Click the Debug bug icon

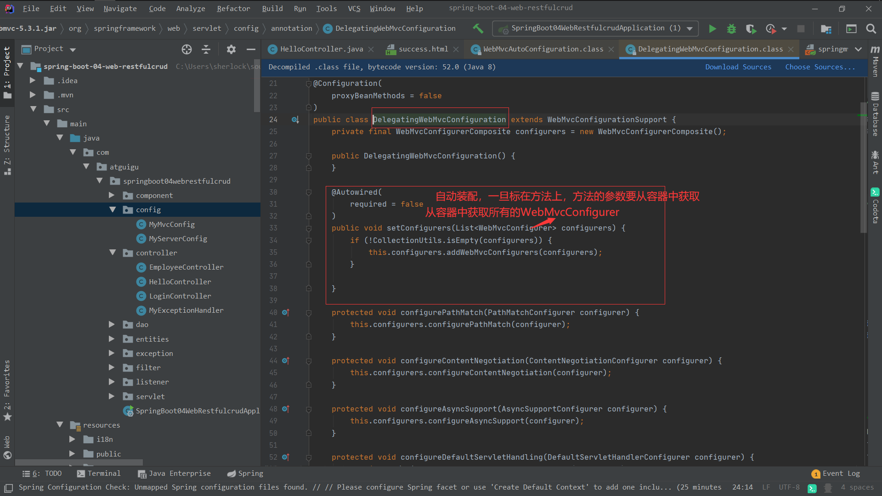coord(731,28)
